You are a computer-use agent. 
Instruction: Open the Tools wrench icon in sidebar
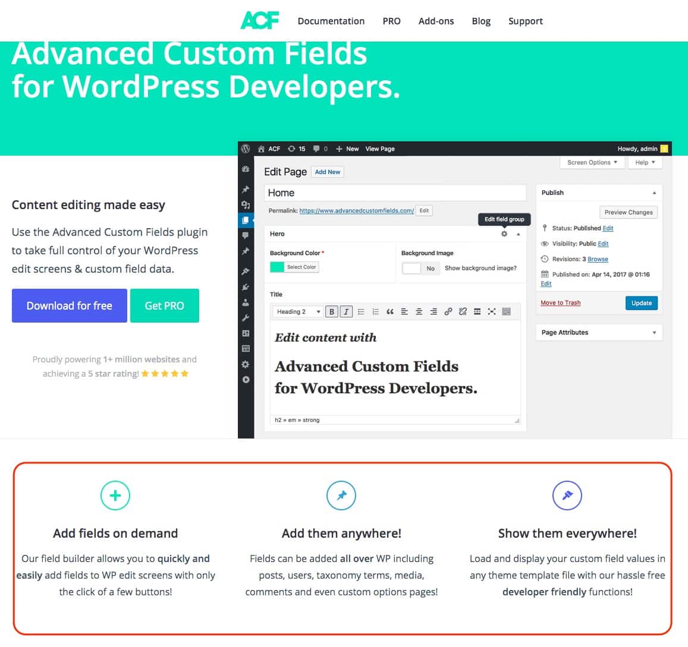pos(246,318)
